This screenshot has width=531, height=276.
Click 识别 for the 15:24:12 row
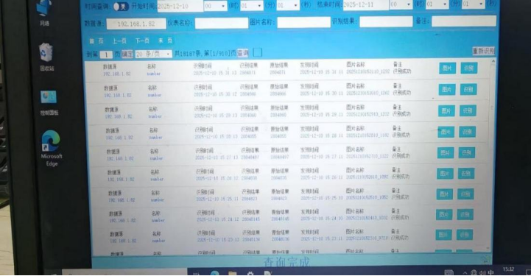pyautogui.click(x=465, y=214)
